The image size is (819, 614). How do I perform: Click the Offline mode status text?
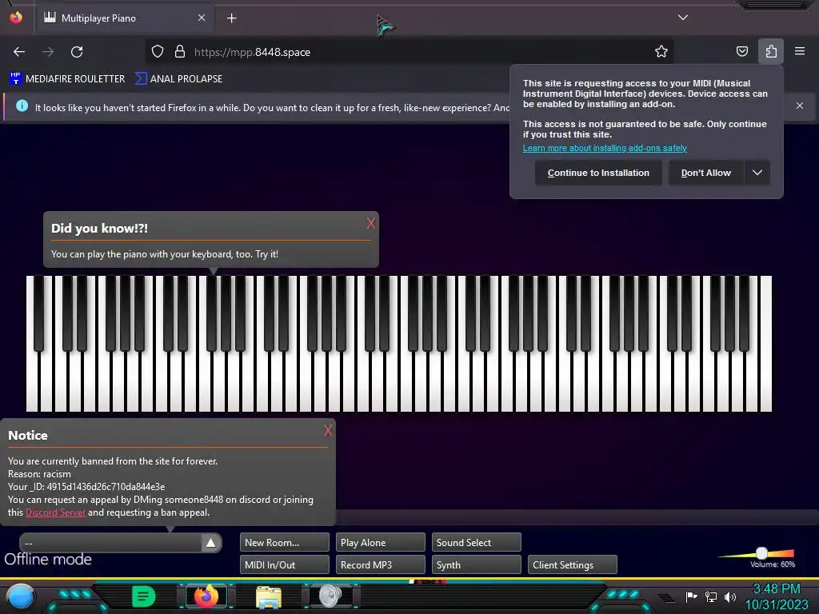tap(48, 559)
